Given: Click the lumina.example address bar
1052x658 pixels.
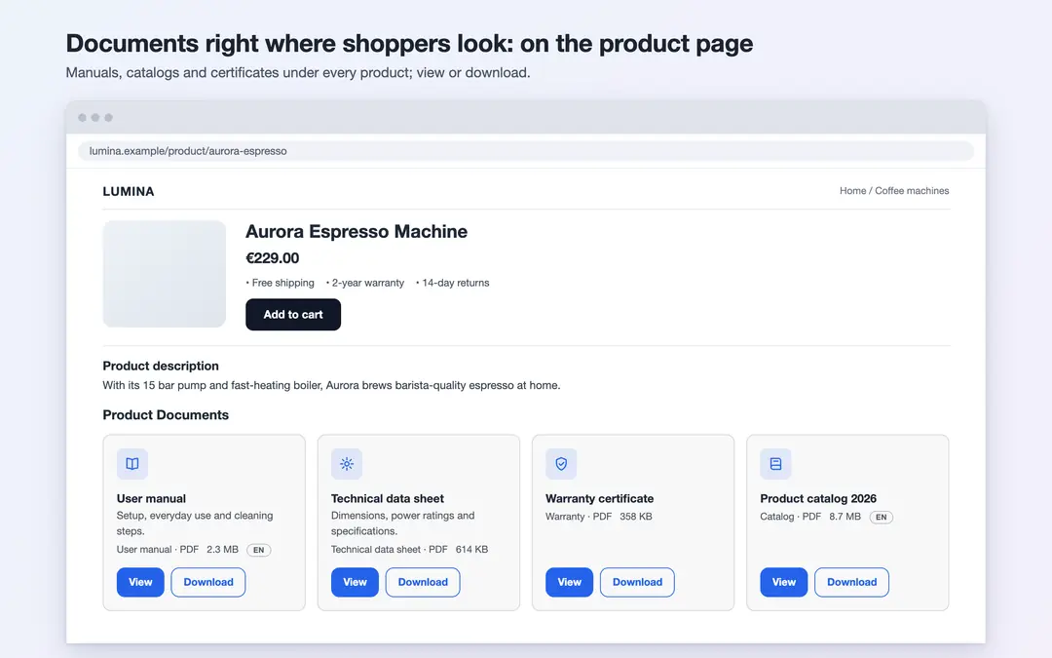Looking at the screenshot, I should [526, 151].
